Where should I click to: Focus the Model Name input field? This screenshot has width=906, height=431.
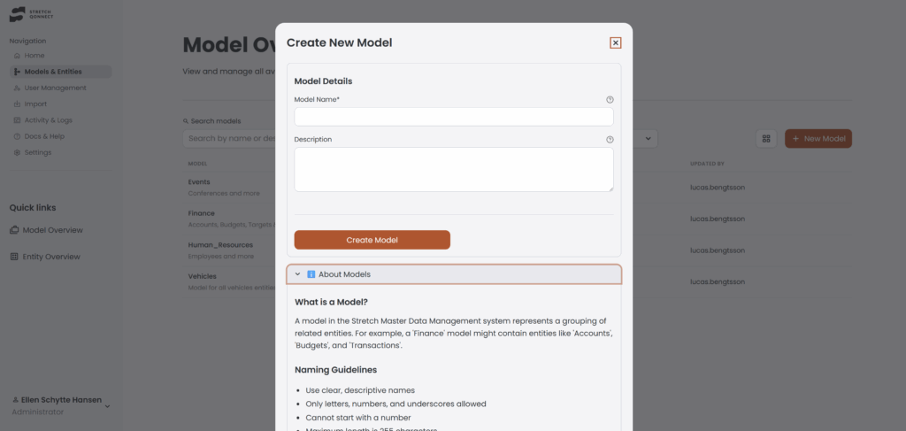point(453,117)
